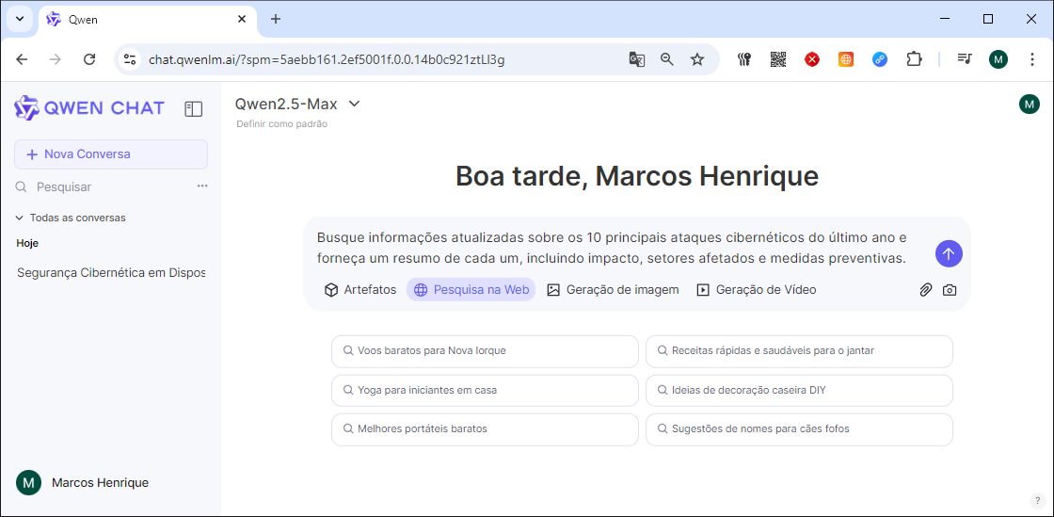
Task: Open the red X extension icon
Action: [x=812, y=59]
